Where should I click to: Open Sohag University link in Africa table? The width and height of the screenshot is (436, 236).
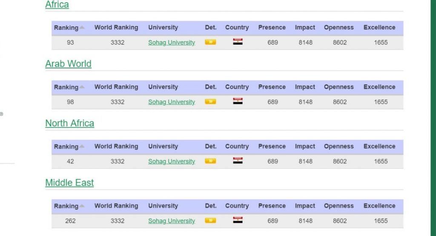(x=172, y=43)
